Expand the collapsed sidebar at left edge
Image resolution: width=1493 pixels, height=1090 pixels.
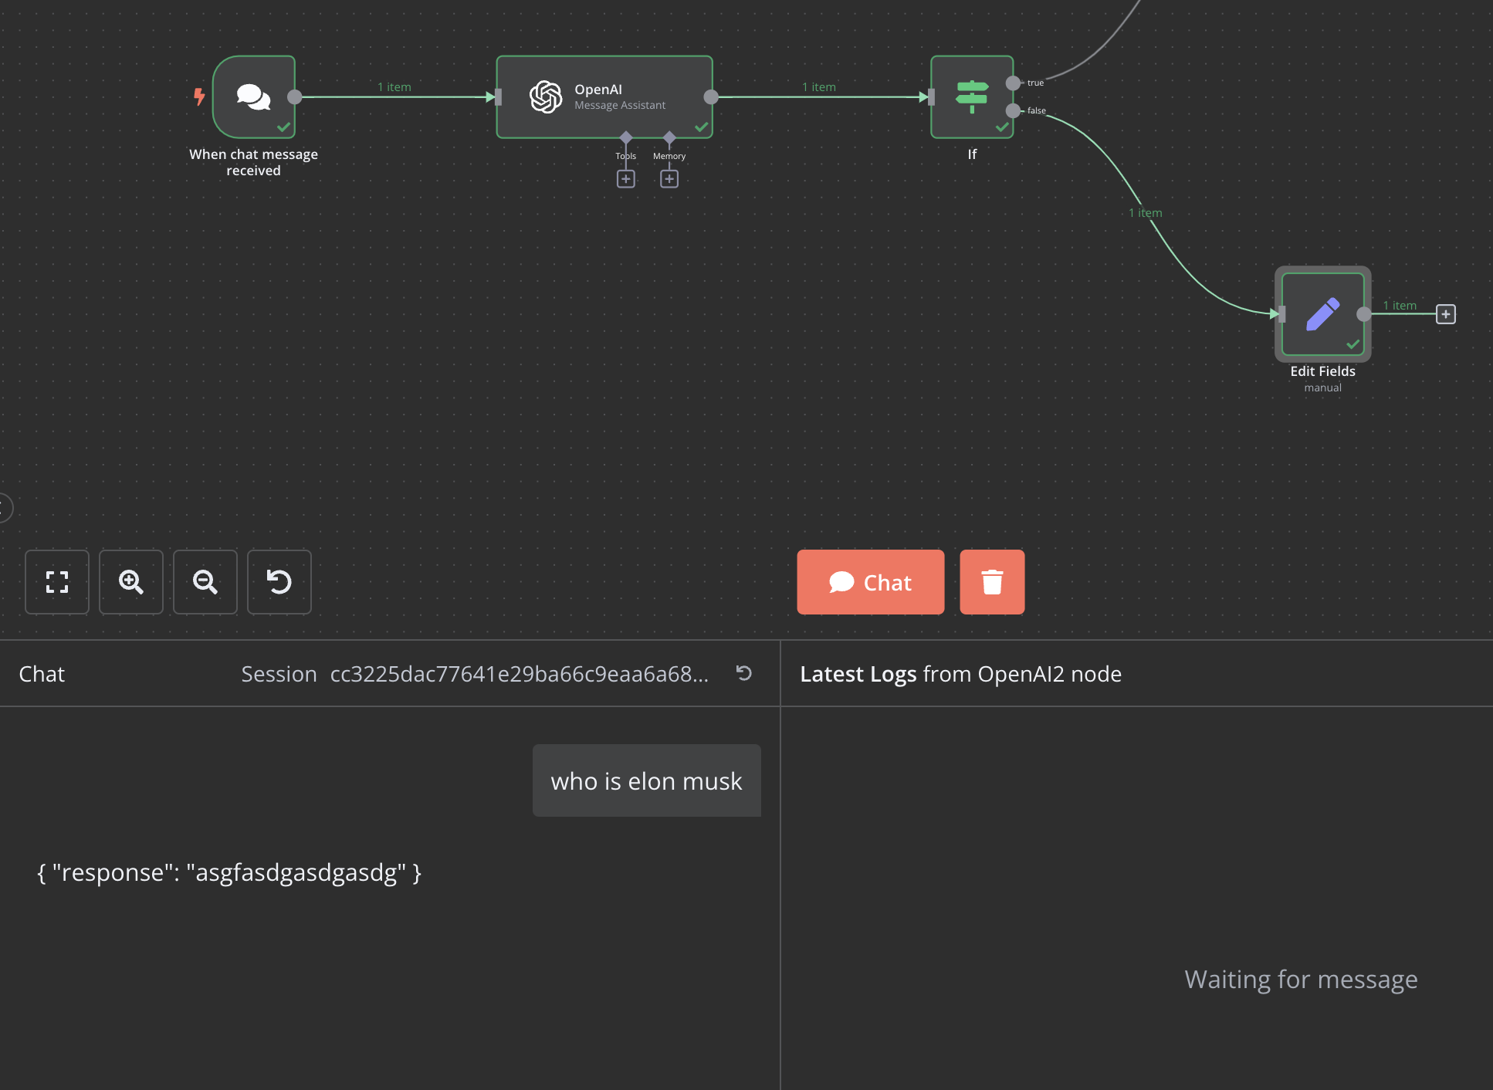[x=5, y=508]
